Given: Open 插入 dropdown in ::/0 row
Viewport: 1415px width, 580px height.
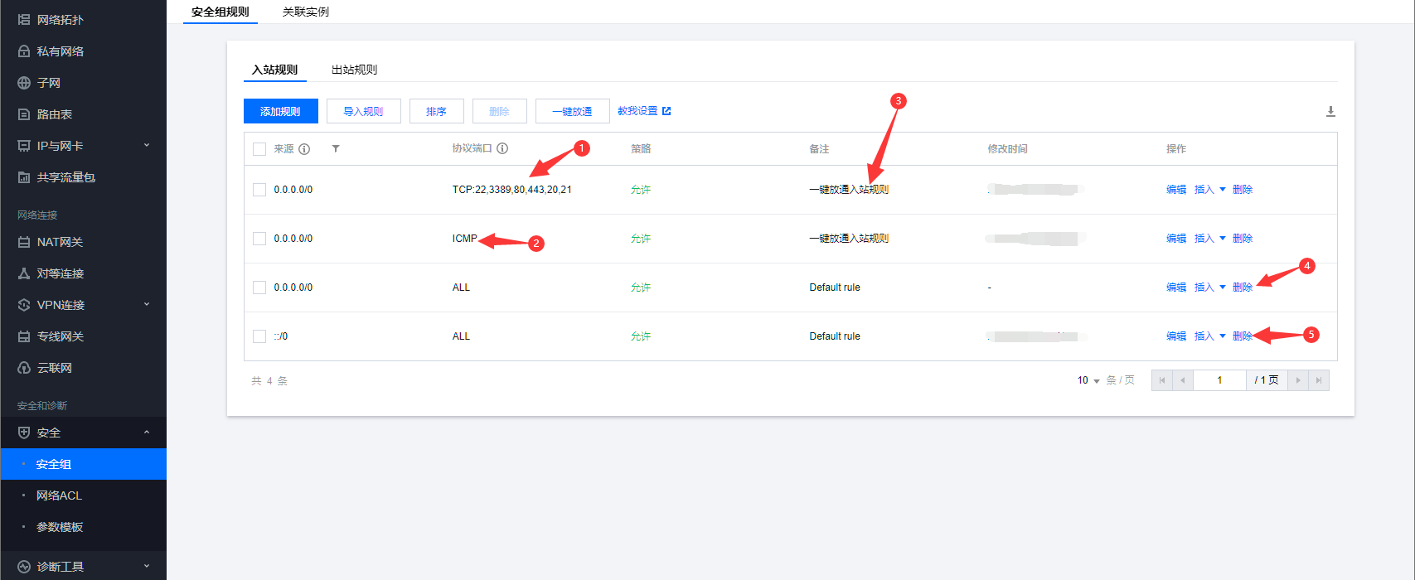Looking at the screenshot, I should 1209,336.
